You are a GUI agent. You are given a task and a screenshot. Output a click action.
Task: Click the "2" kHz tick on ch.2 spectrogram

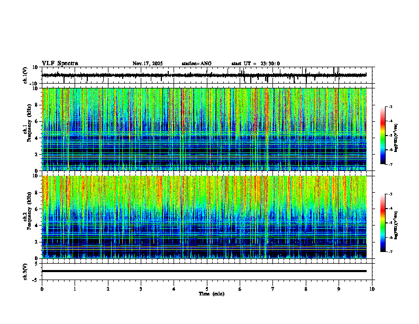pos(36,242)
